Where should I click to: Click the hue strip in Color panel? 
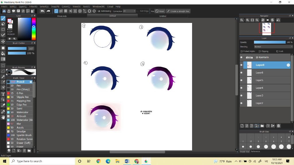[x=34, y=29]
